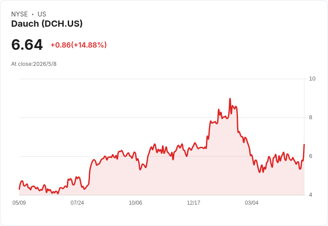The image size is (328, 226).
Task: Click the chart's highest price peak
Action: pos(230,99)
